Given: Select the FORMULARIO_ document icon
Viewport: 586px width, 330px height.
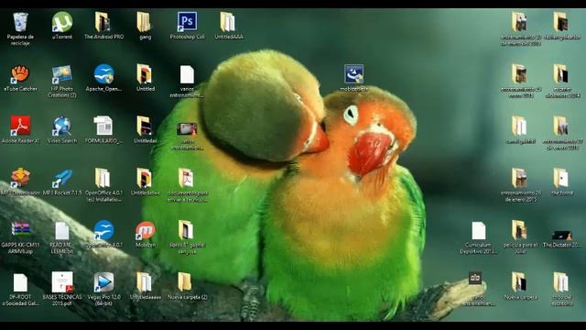Looking at the screenshot, I should click(103, 126).
